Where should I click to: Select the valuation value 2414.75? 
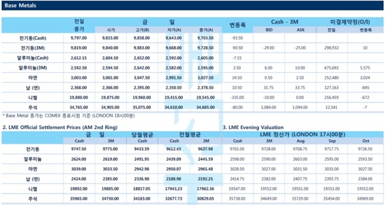[x=237, y=179]
